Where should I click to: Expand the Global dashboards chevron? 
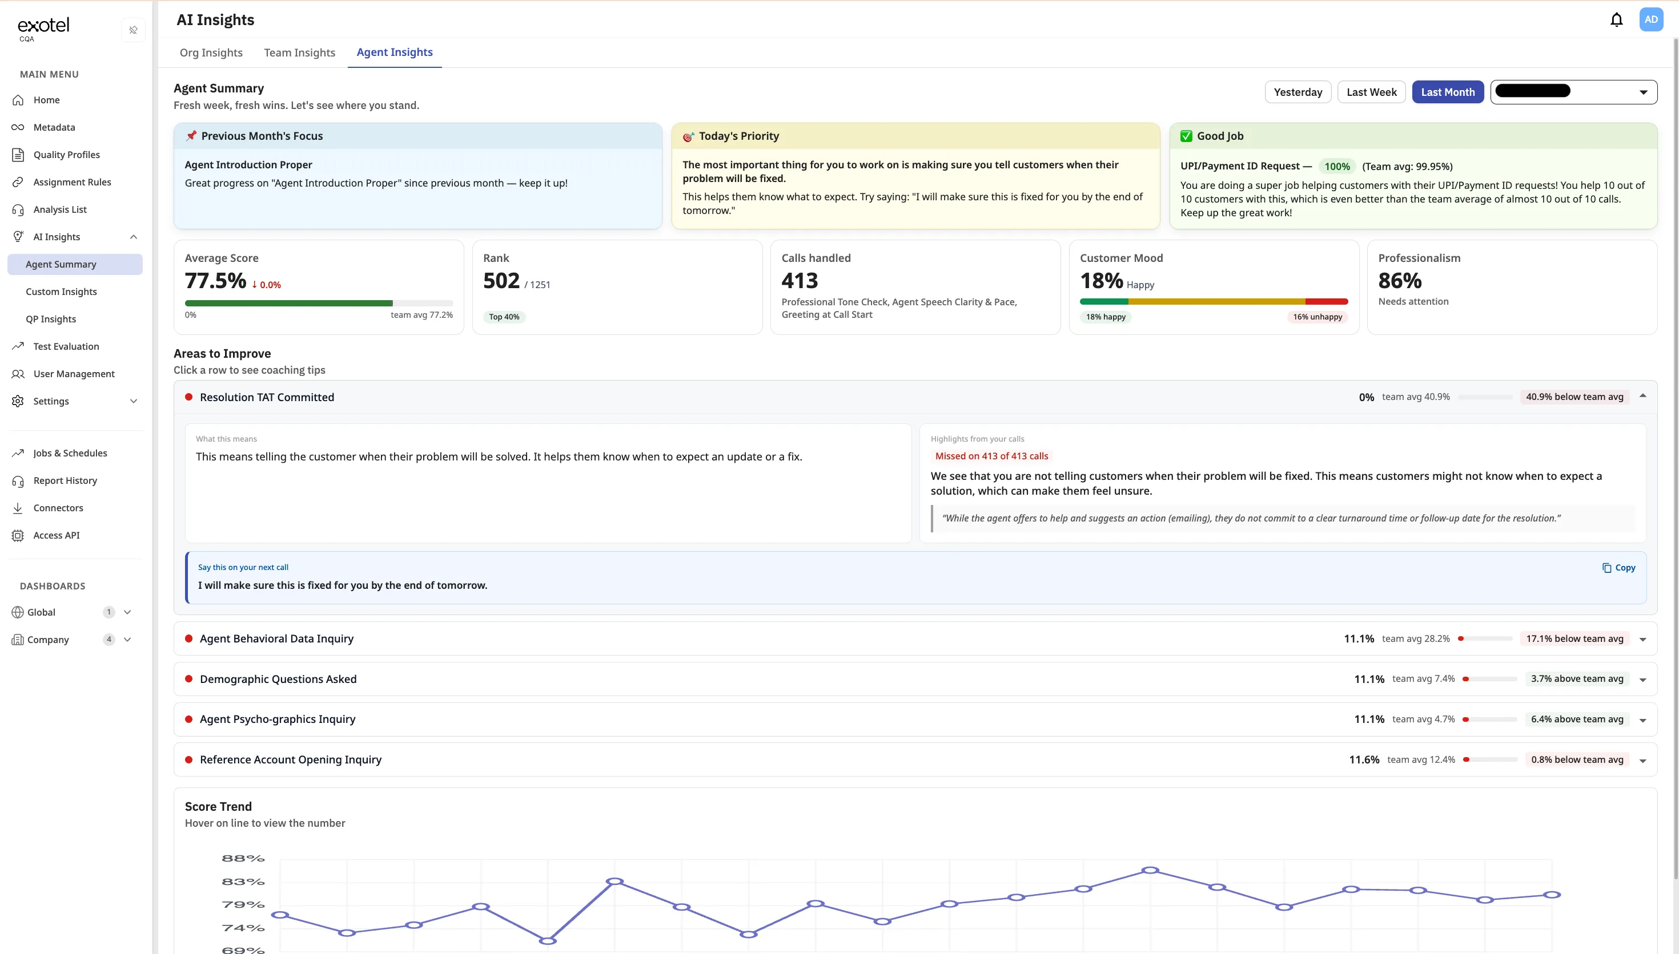[128, 612]
